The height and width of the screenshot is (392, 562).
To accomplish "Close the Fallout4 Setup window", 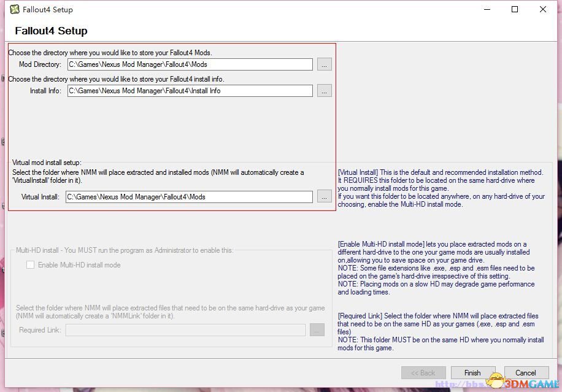I will pyautogui.click(x=543, y=9).
